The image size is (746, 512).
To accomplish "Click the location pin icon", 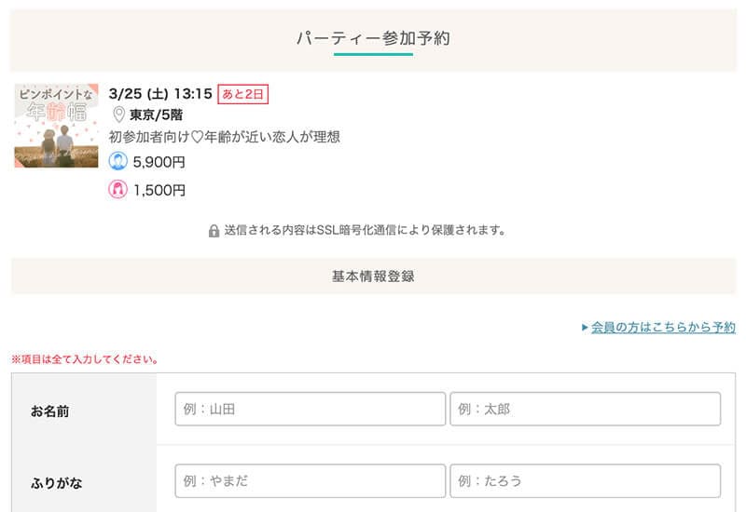I will point(118,115).
